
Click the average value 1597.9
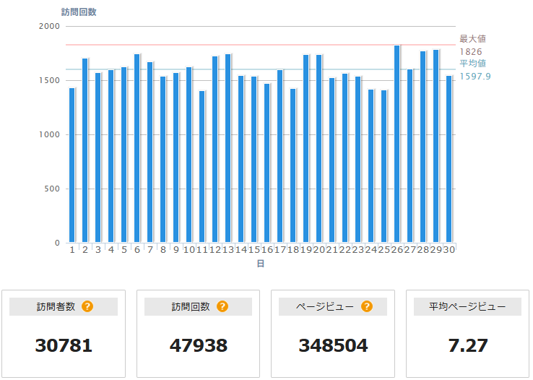tap(475, 76)
